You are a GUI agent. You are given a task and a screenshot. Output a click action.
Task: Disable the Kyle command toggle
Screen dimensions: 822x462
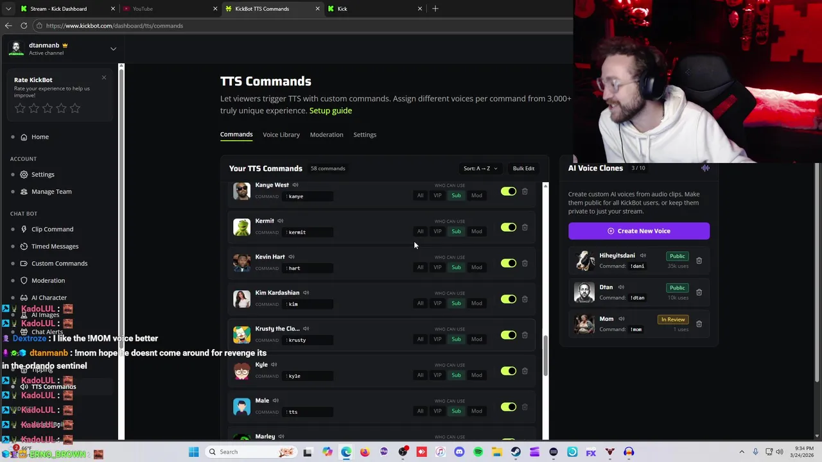coord(509,371)
